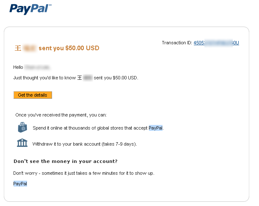
Task: Click the 王 character in the orange heading
Action: (18, 48)
